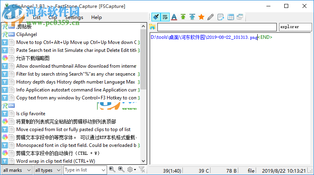
Task: Open the Settings menu
Action: tap(74, 17)
